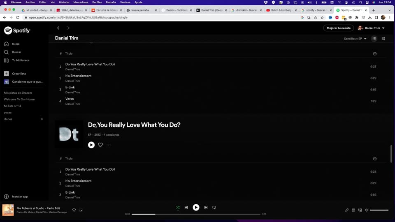Viewport: 395px width, 222px height.
Task: Open Mi lista n.º 14 playlist
Action: click(x=13, y=106)
